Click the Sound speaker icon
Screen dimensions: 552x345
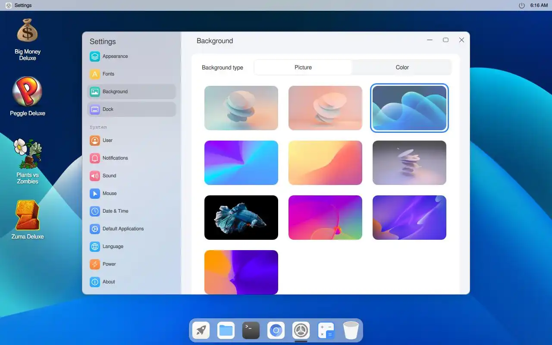click(95, 176)
